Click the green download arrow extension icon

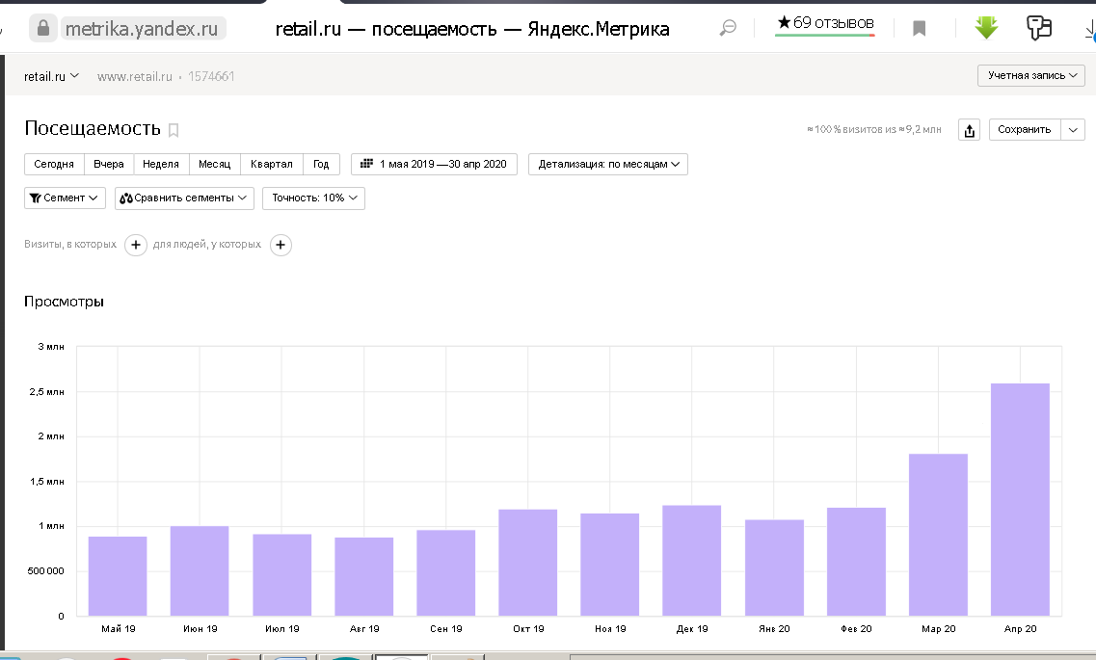click(986, 28)
